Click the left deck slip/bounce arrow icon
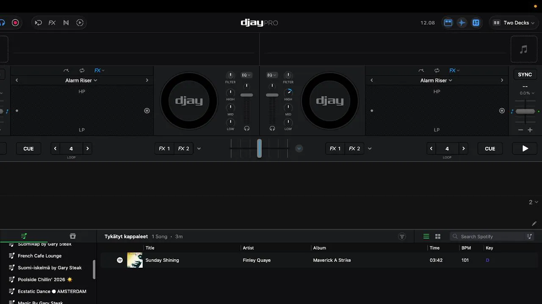Viewport: 542px width, 304px height. pos(66,71)
